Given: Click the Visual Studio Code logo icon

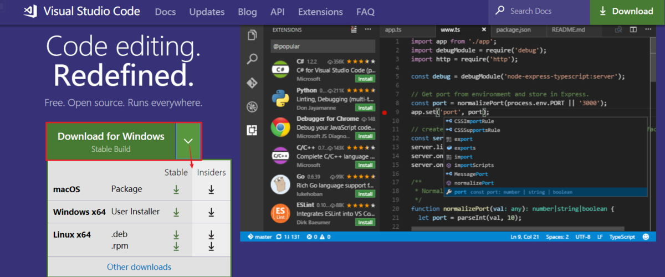Looking at the screenshot, I should 30,11.
